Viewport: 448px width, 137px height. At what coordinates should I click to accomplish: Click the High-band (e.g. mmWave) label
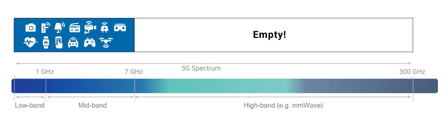[x=283, y=105]
